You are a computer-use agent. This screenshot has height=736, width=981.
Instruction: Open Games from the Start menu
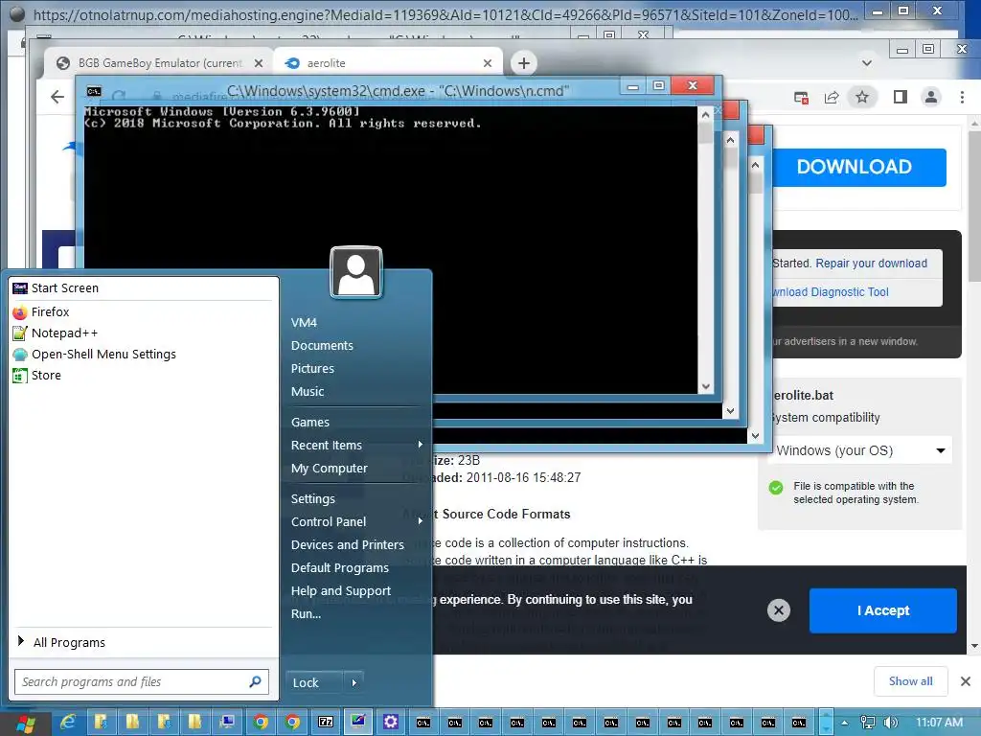tap(309, 423)
